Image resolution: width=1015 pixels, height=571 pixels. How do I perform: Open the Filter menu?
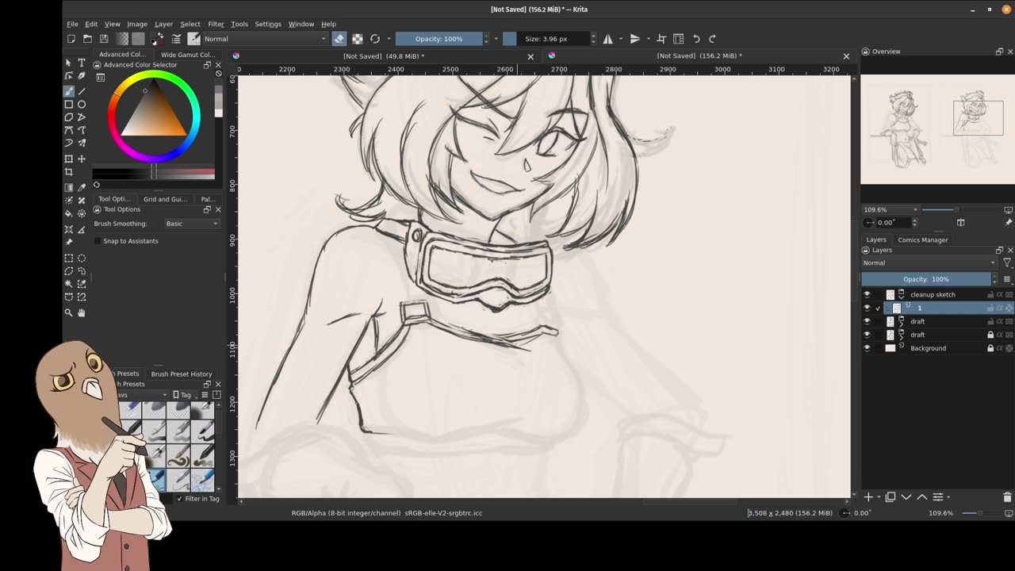click(216, 24)
